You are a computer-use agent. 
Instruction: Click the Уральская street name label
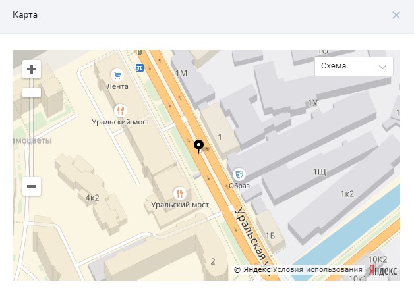(250, 231)
